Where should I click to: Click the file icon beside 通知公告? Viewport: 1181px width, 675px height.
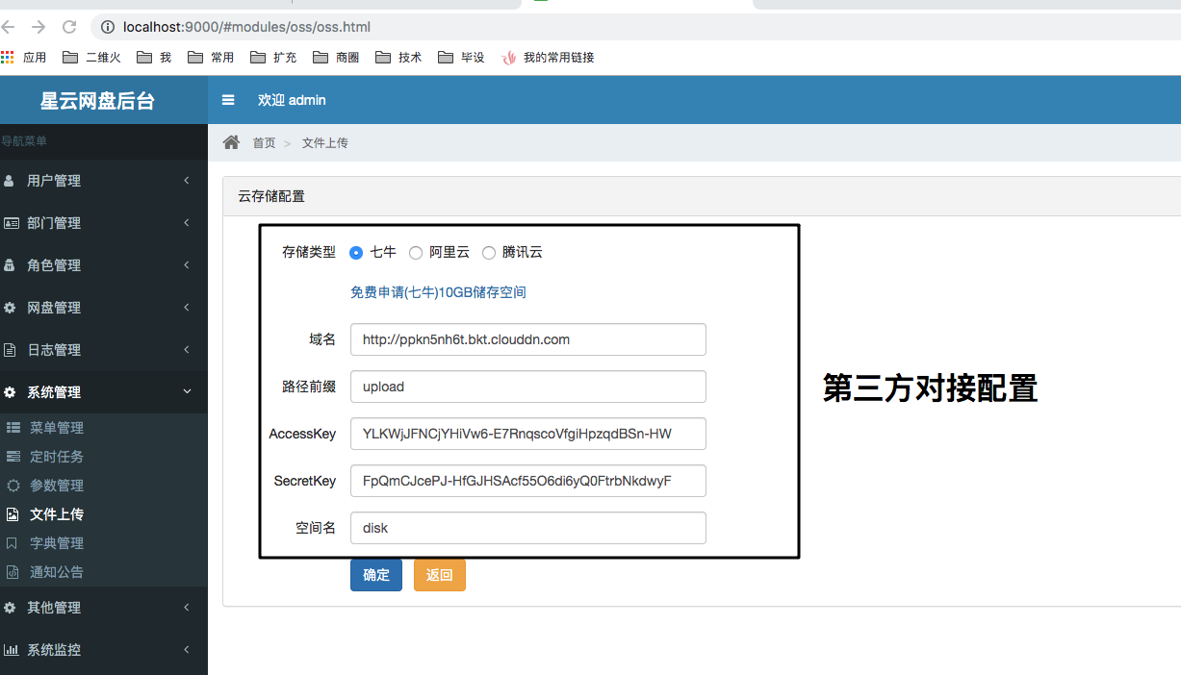tap(13, 572)
